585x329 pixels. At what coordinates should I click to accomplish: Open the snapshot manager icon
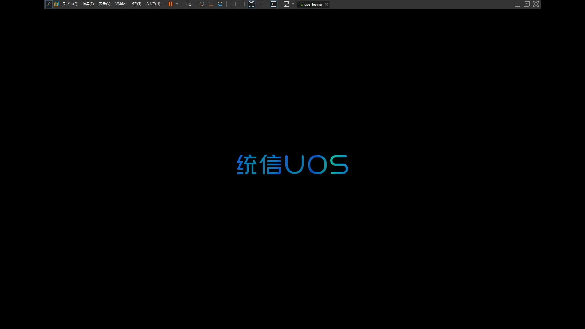220,4
